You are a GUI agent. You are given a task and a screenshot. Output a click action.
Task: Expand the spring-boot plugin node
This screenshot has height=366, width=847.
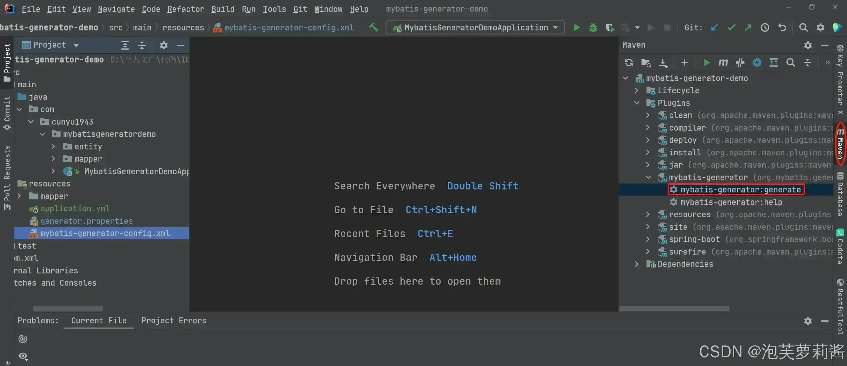point(647,239)
